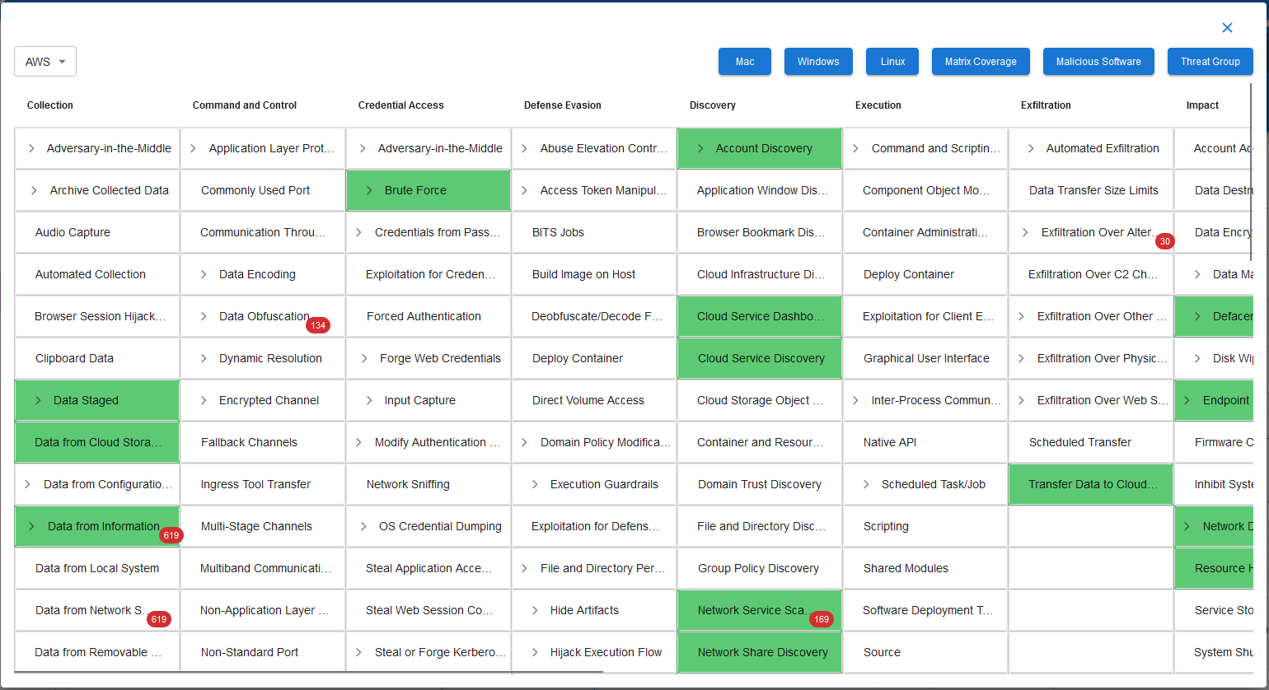Open the AWS platform dropdown
1269x690 pixels.
pos(45,62)
